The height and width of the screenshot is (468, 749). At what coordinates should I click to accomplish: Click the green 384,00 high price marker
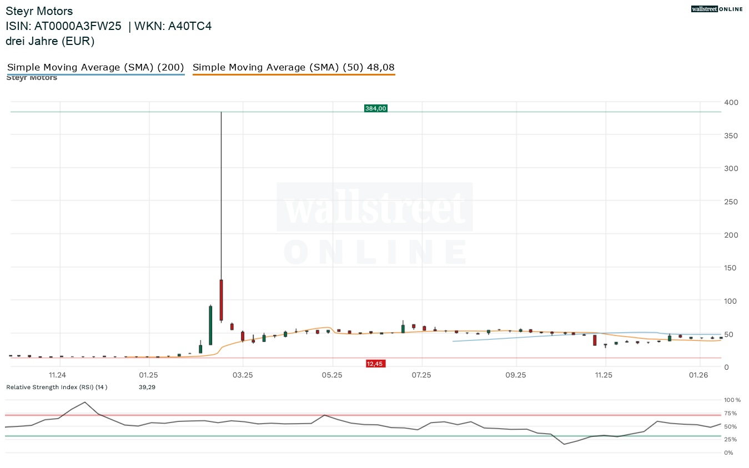click(375, 108)
